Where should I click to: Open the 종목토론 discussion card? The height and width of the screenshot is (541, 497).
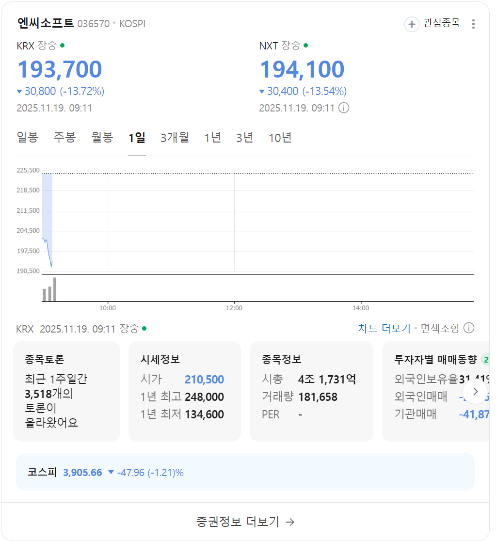[x=66, y=391]
